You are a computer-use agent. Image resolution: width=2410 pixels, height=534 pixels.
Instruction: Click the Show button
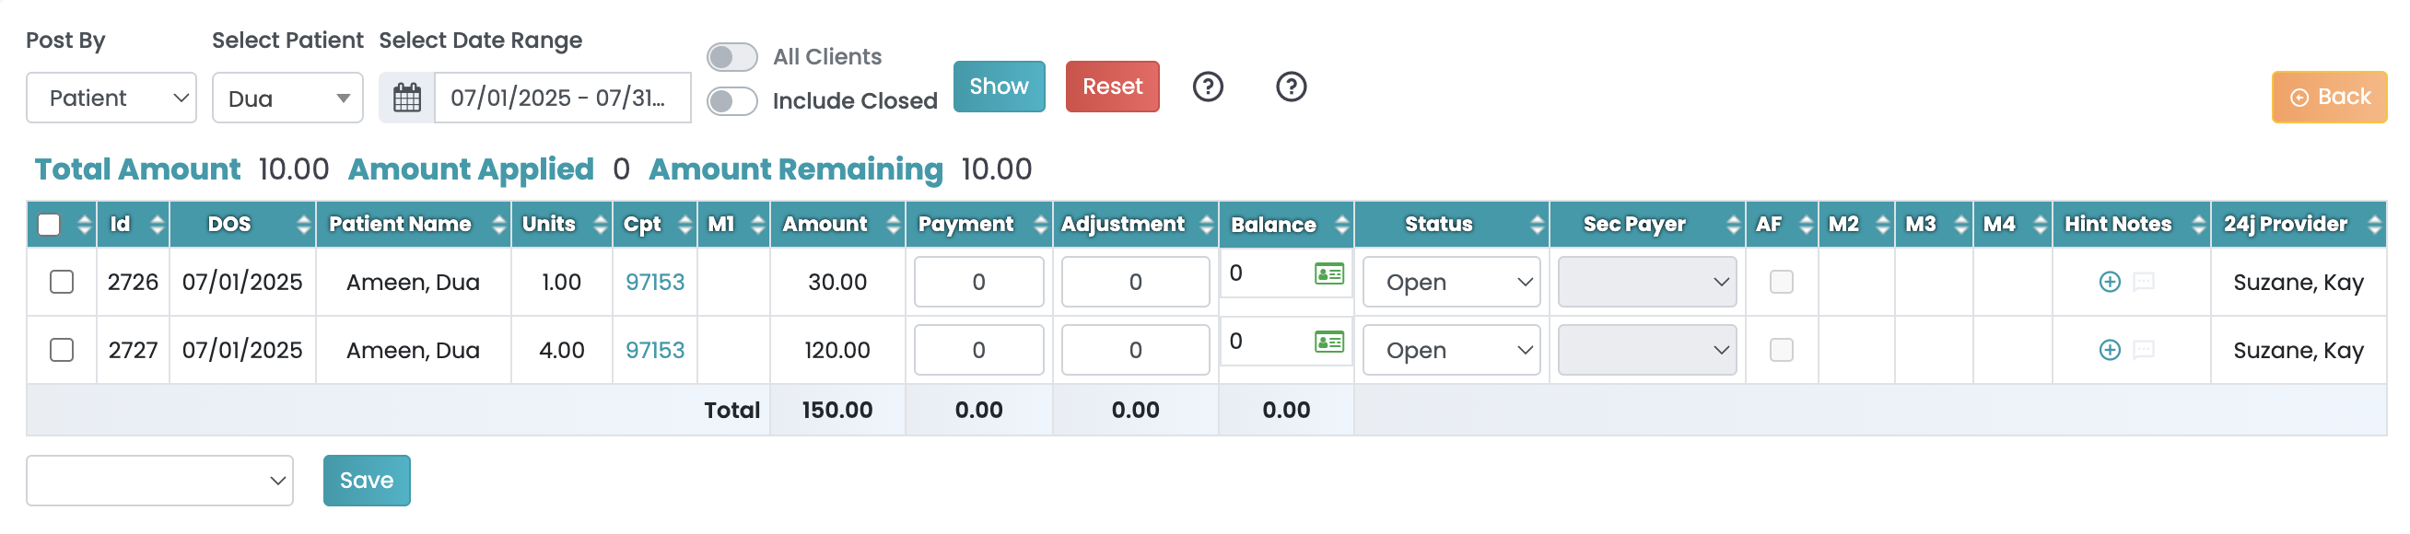(x=999, y=87)
